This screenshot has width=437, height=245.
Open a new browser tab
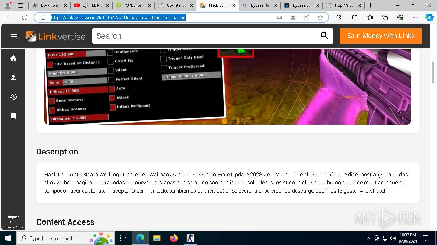click(x=370, y=5)
